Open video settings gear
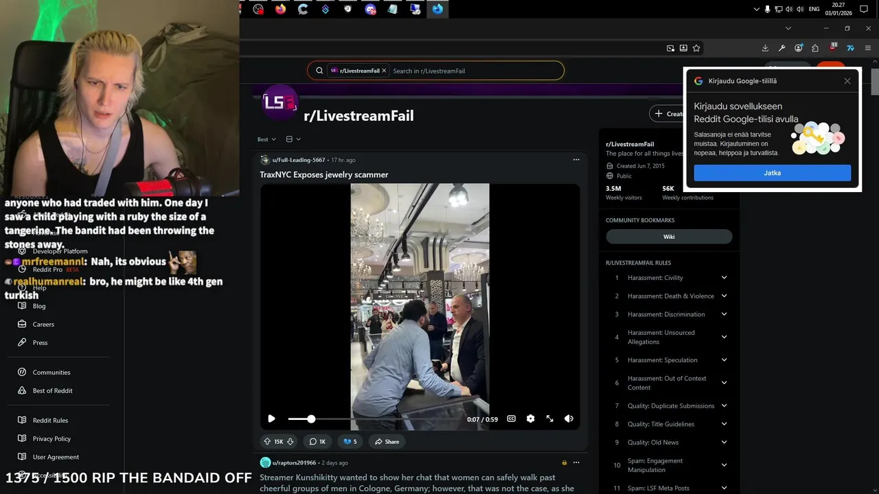The width and height of the screenshot is (879, 494). (x=530, y=419)
